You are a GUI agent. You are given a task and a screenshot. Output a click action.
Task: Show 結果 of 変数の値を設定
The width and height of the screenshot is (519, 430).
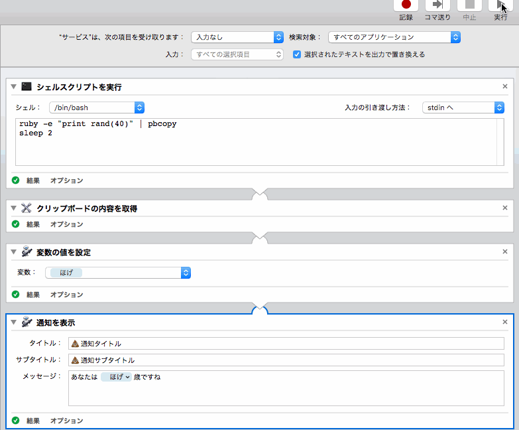(x=33, y=295)
